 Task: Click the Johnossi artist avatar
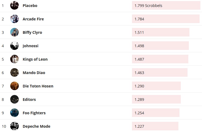point(14,46)
